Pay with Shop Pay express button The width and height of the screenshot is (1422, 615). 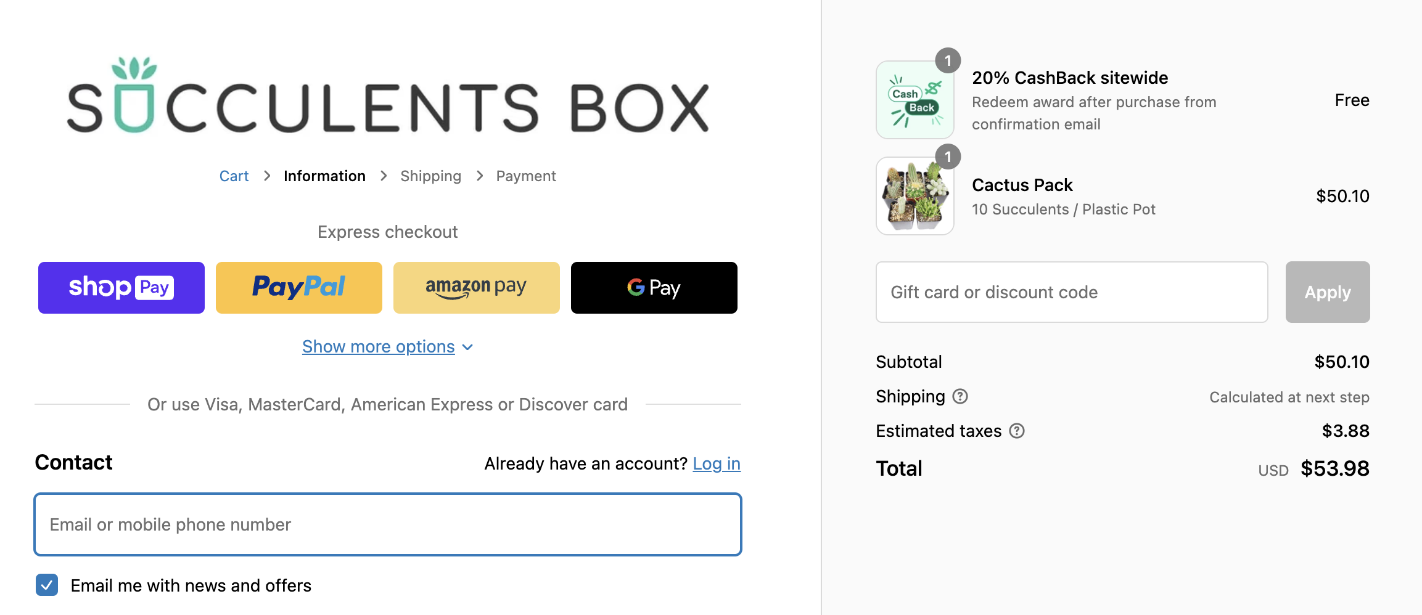click(x=121, y=288)
